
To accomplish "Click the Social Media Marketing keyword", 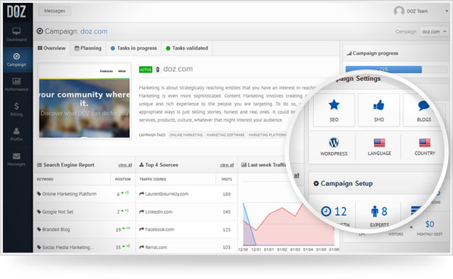I will (x=68, y=247).
